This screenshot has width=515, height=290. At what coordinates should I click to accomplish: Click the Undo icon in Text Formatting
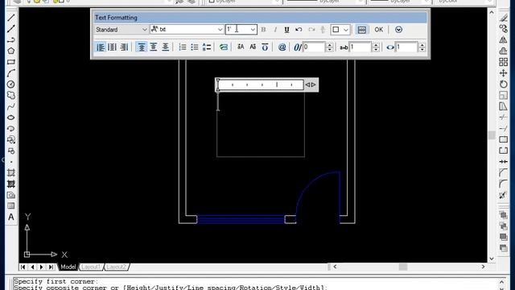[299, 30]
